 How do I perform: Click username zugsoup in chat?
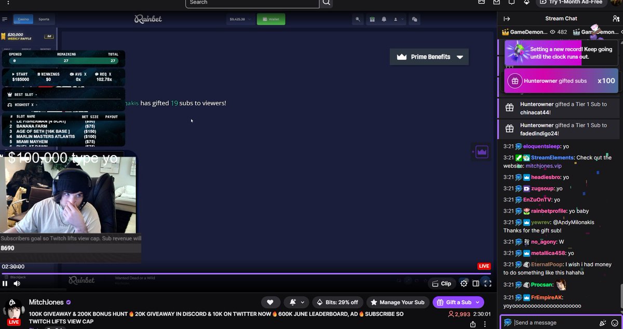pyautogui.click(x=543, y=188)
